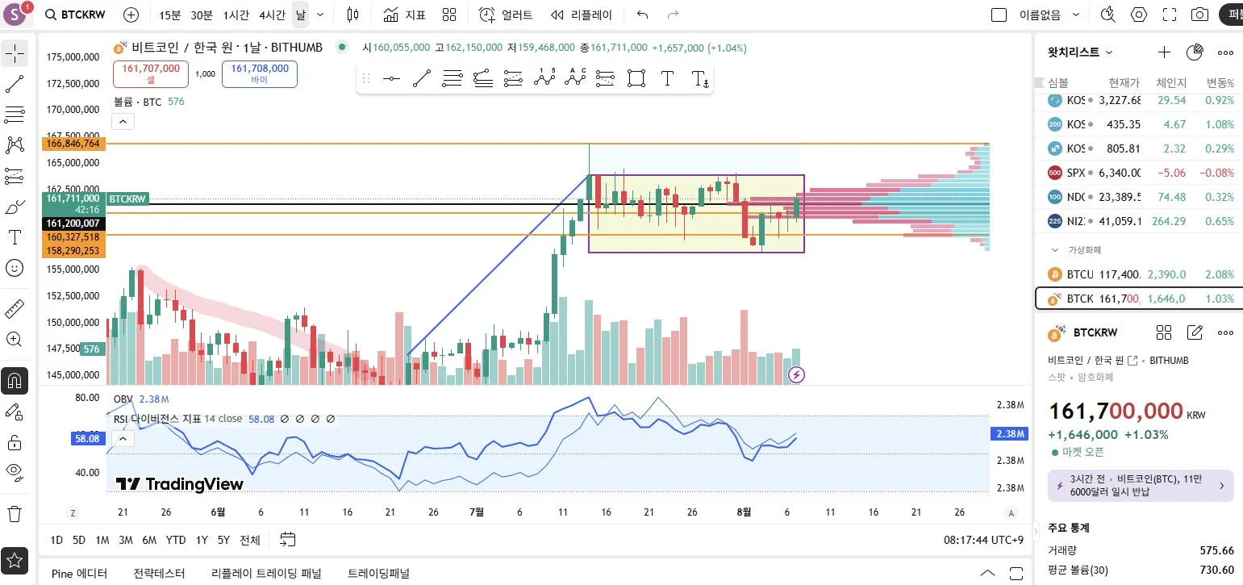
Task: Open the news headline about 비트코인(BTC)
Action: 1141,486
